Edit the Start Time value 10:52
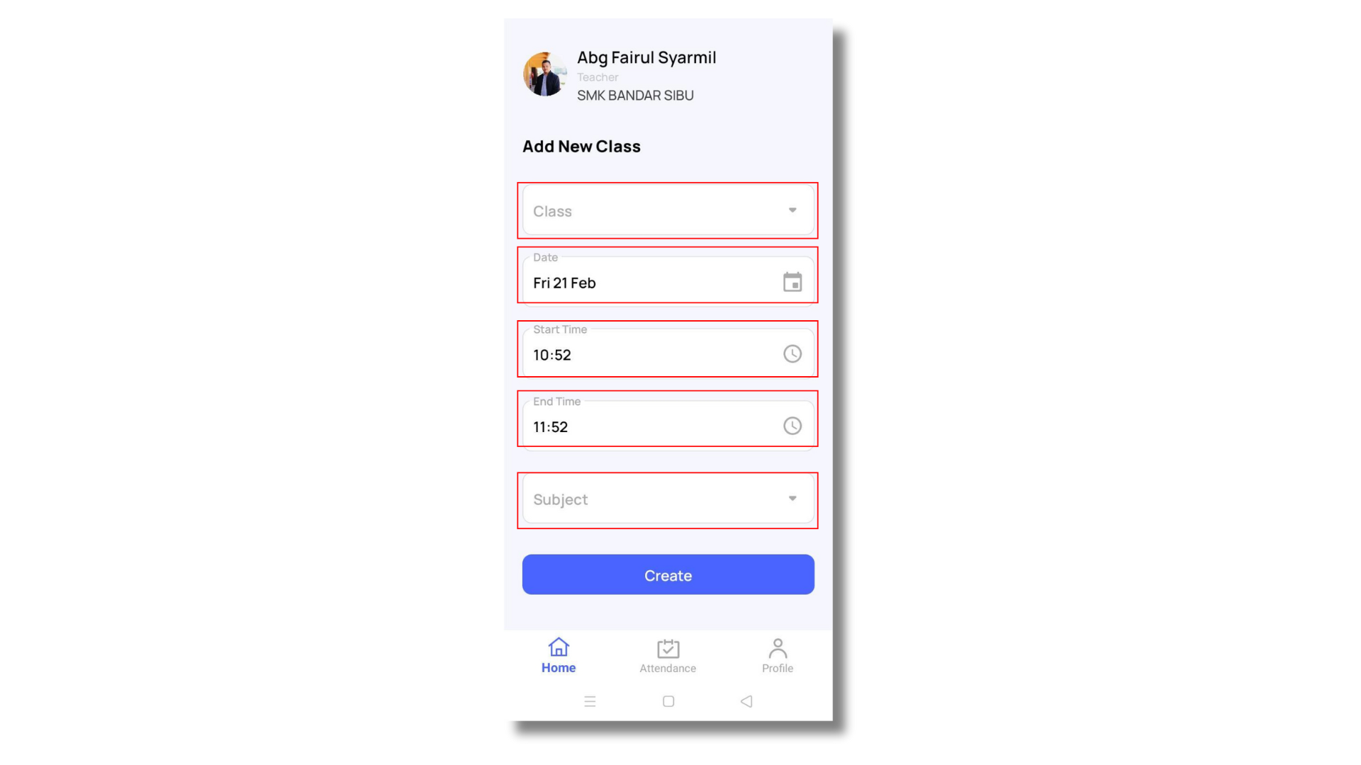Viewport: 1361px width, 765px height. click(x=552, y=355)
